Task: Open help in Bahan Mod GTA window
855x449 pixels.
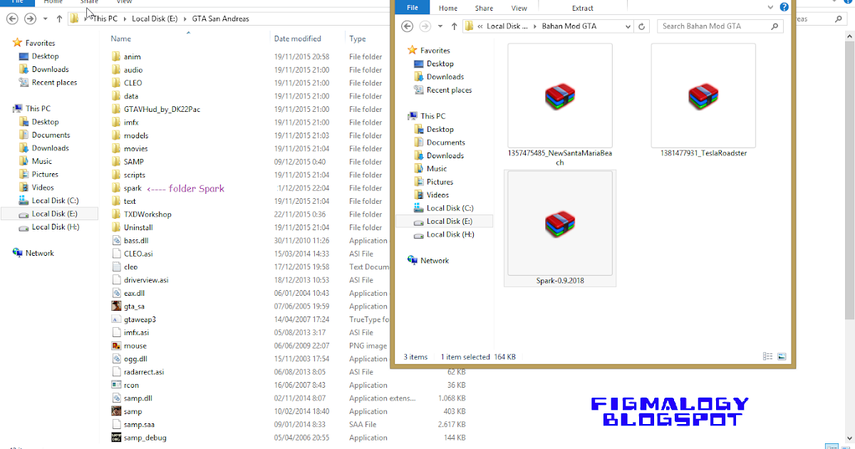Action: 784,7
